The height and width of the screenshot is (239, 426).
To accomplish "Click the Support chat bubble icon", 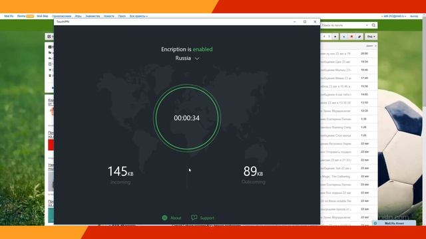I will tap(194, 218).
